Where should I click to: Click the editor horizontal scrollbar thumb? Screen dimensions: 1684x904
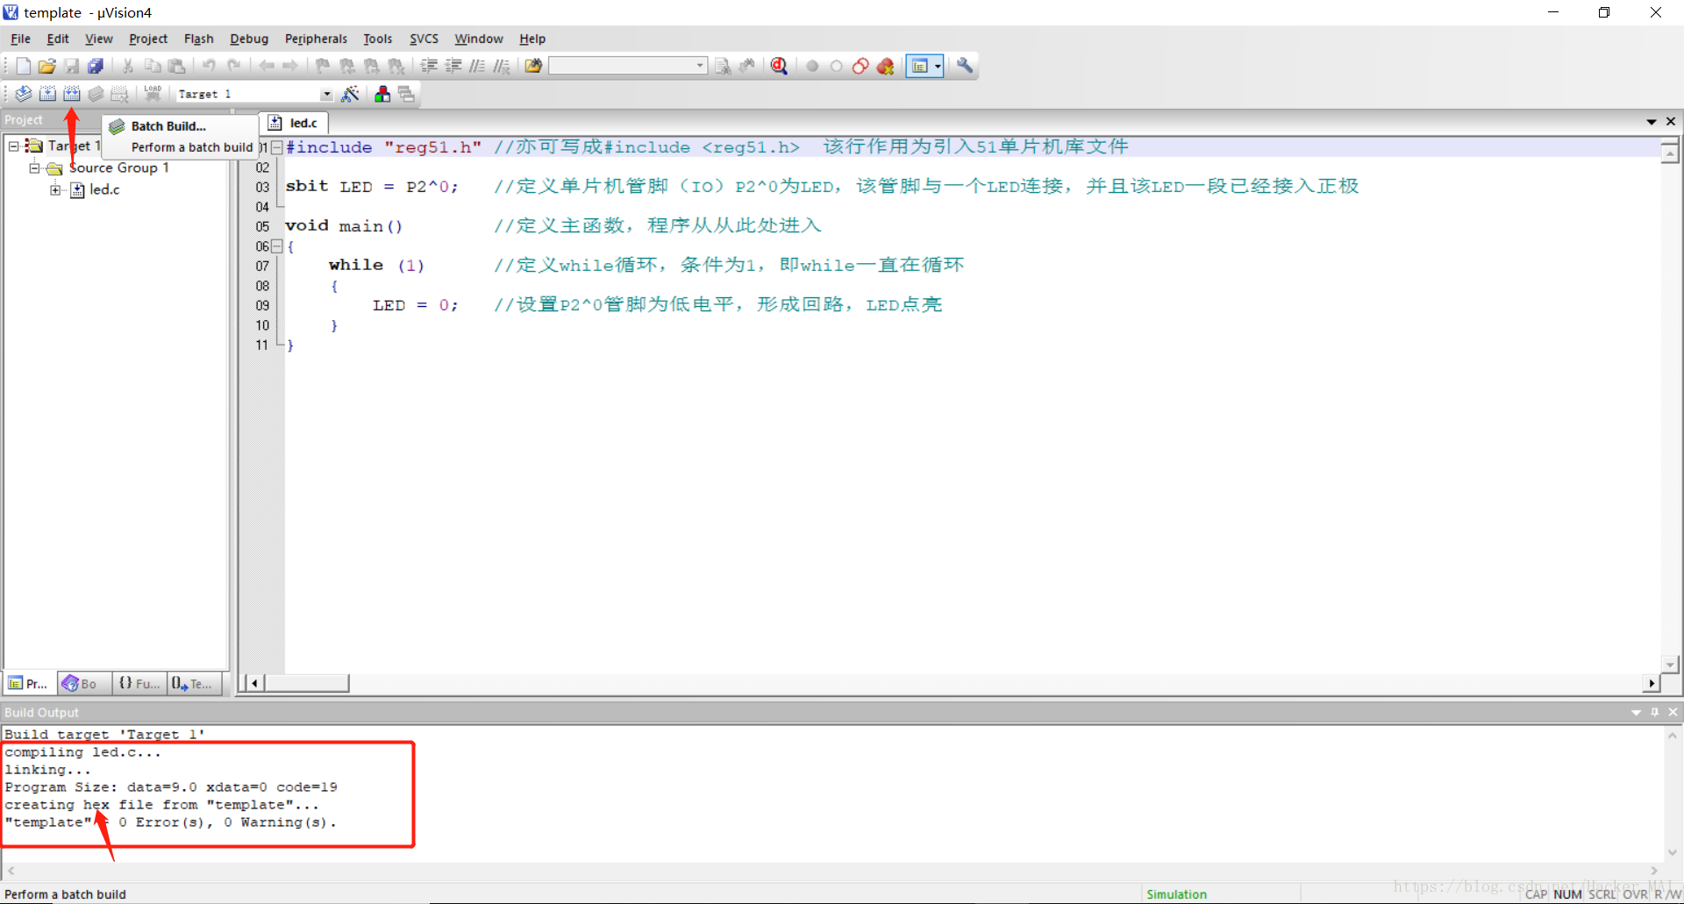pos(307,683)
